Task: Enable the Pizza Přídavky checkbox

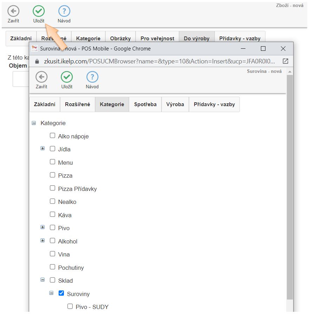Action: point(52,188)
